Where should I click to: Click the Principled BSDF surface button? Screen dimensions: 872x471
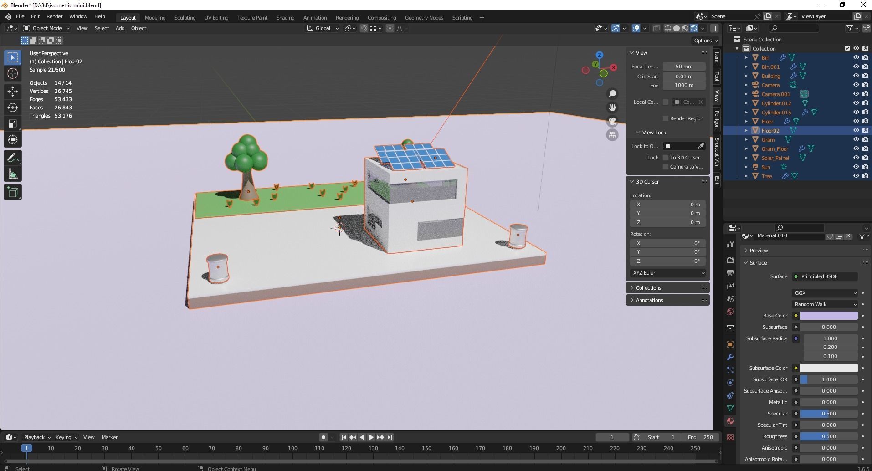(x=825, y=276)
